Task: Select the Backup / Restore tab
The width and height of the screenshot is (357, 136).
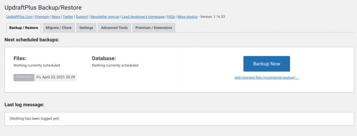Action: 23,28
